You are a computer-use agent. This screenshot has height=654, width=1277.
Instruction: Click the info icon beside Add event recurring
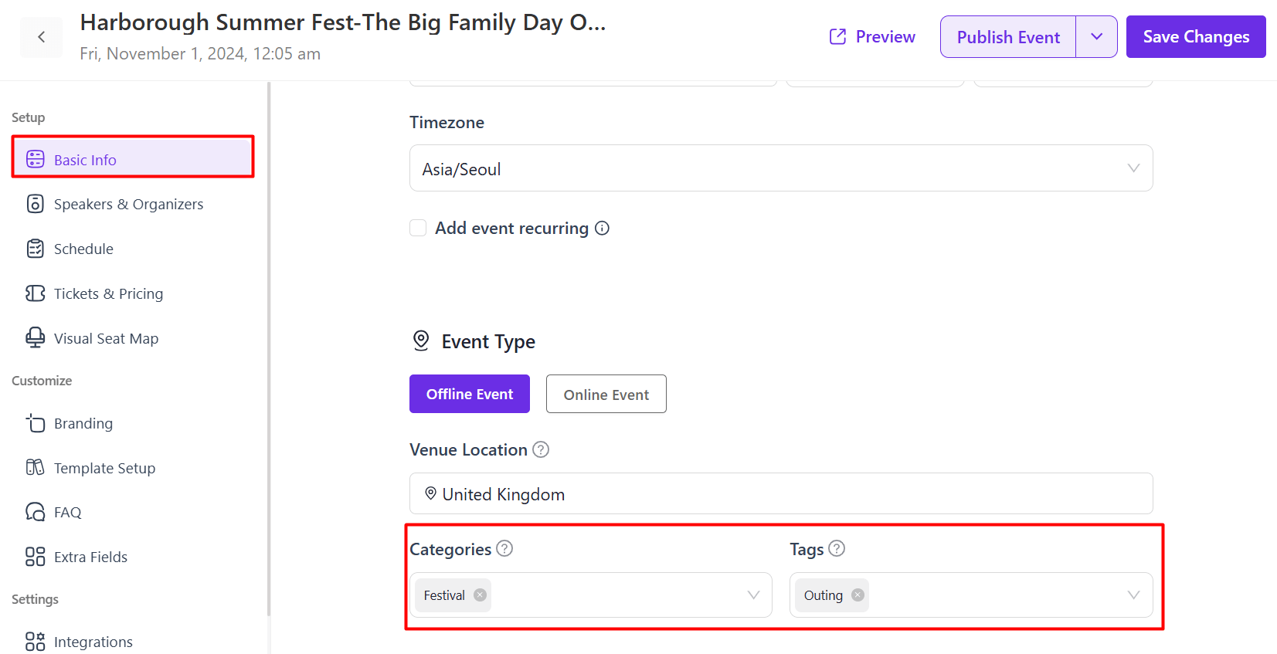(603, 229)
